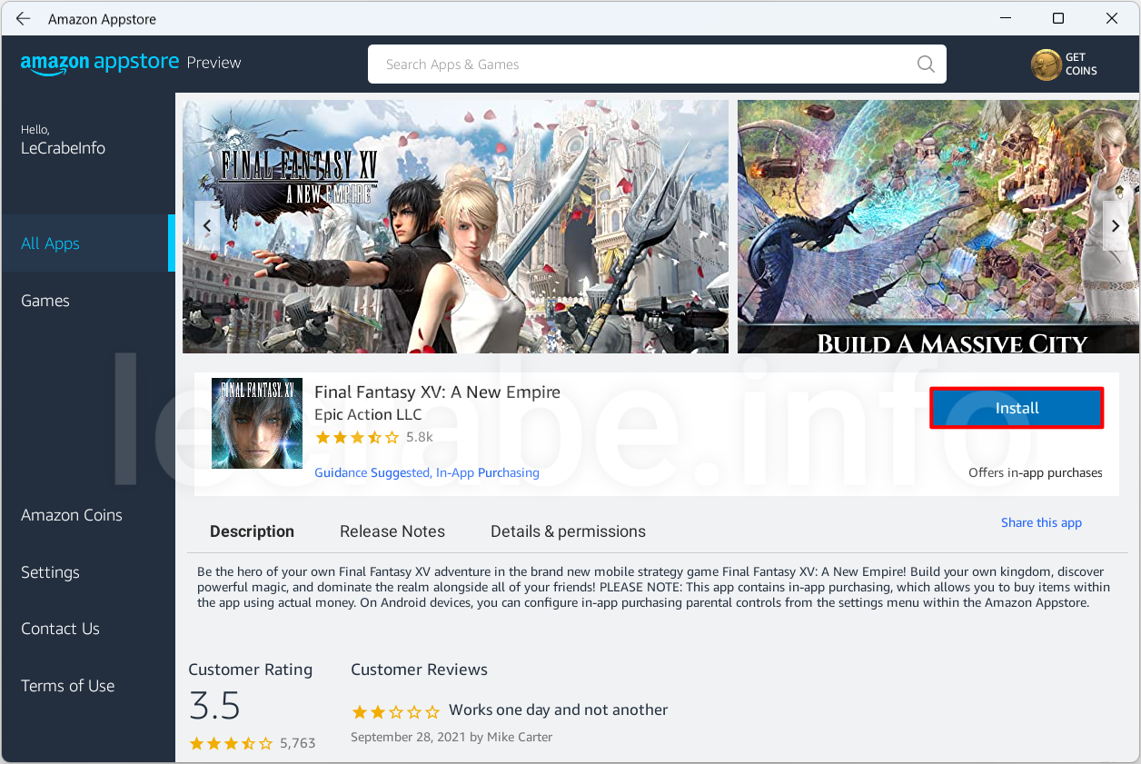Image resolution: width=1141 pixels, height=764 pixels.
Task: Show the next screenshot with the right arrow
Action: tap(1116, 225)
